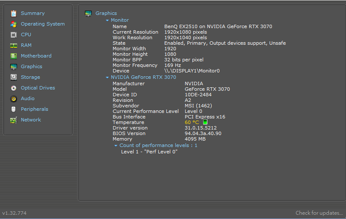The height and width of the screenshot is (219, 346).
Task: Click the version number v1.32.774
Action: click(x=14, y=213)
